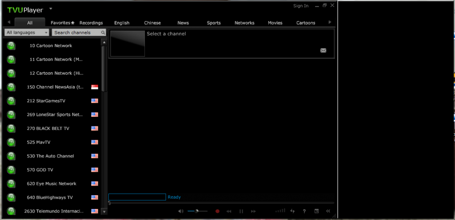Screen dimensions: 455x220
Task: Open the Cartoons tab
Action: (x=306, y=23)
